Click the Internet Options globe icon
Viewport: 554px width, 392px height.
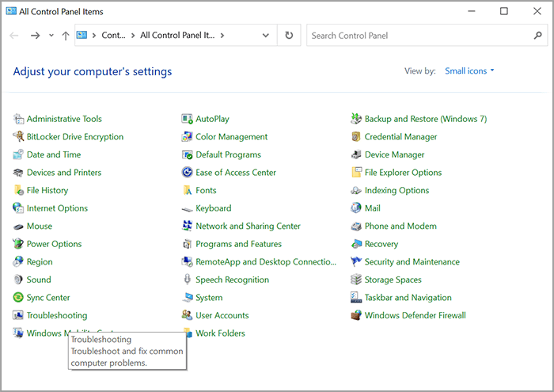click(18, 208)
